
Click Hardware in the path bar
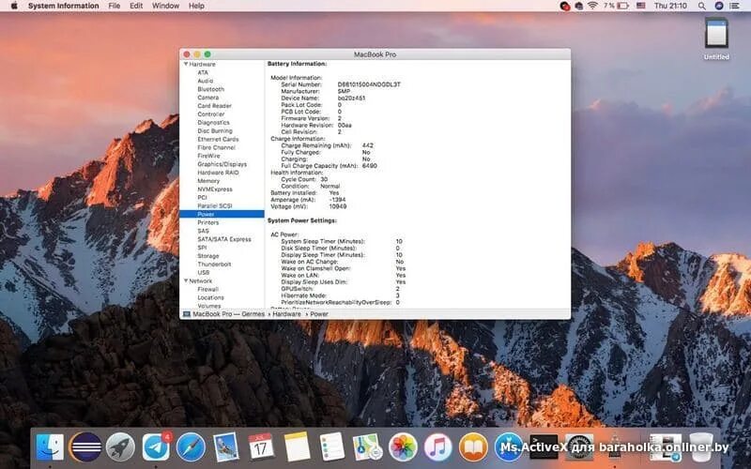pyautogui.click(x=287, y=314)
